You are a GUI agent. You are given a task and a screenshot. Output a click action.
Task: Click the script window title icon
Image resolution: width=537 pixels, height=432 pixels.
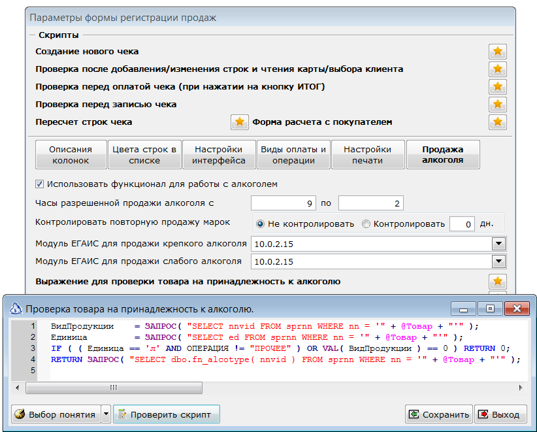tap(16, 308)
